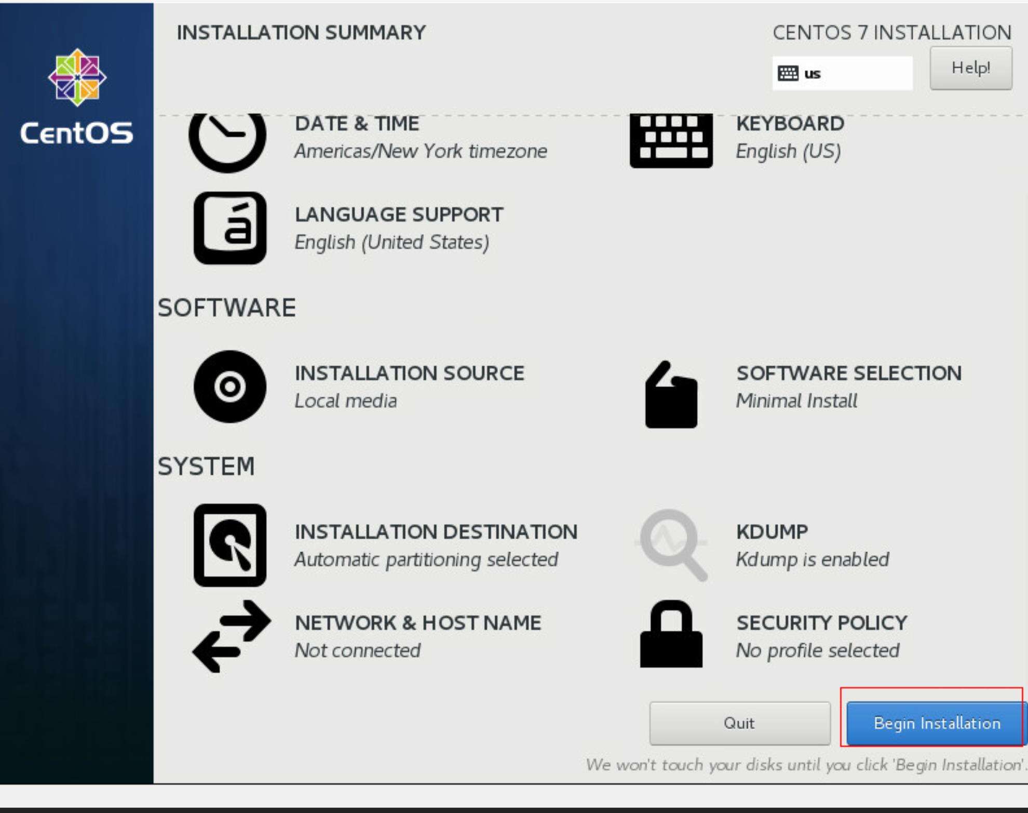Click the Begin Installation button

pyautogui.click(x=936, y=723)
